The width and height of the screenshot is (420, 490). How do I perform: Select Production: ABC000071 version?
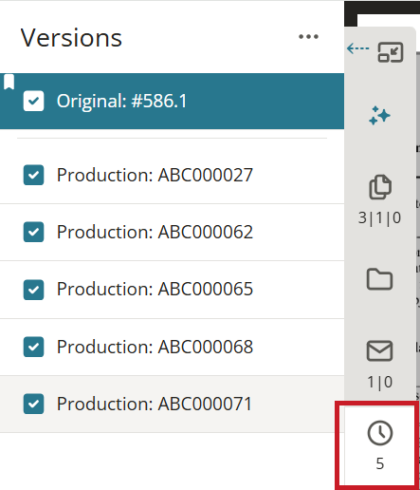172,404
